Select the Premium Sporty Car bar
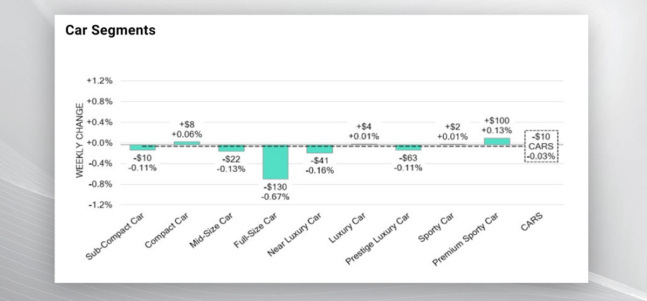Image resolution: width=647 pixels, height=301 pixels. (497, 141)
